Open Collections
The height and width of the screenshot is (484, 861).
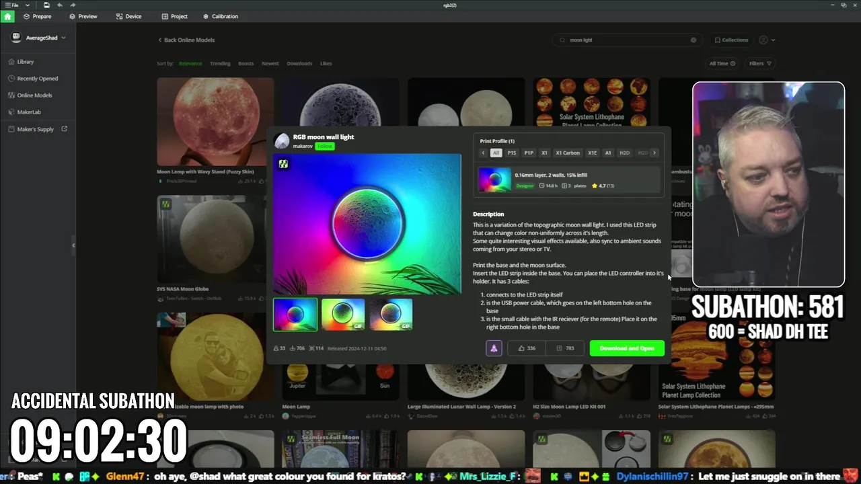[731, 40]
